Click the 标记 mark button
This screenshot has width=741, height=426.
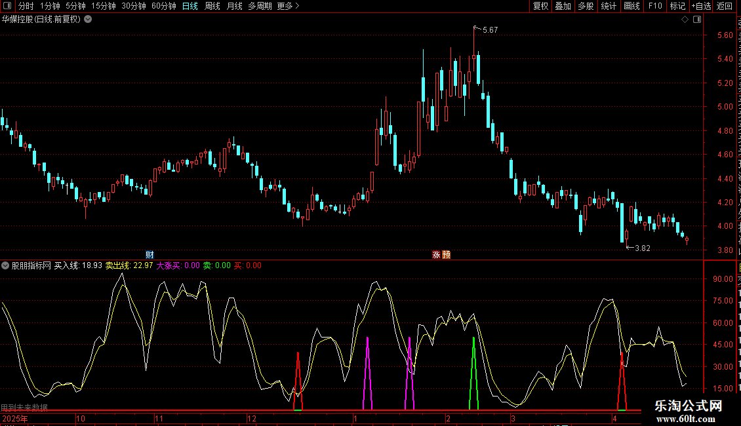677,6
